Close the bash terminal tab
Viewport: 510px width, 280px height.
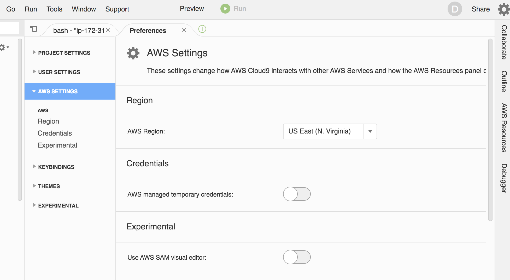pyautogui.click(x=108, y=30)
